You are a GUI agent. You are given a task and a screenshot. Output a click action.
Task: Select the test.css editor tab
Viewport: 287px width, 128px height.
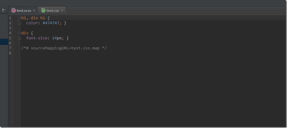[x=52, y=11]
